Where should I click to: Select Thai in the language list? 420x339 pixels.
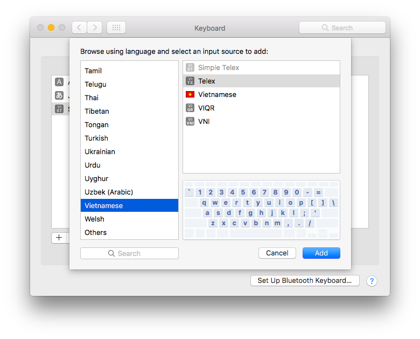(129, 98)
